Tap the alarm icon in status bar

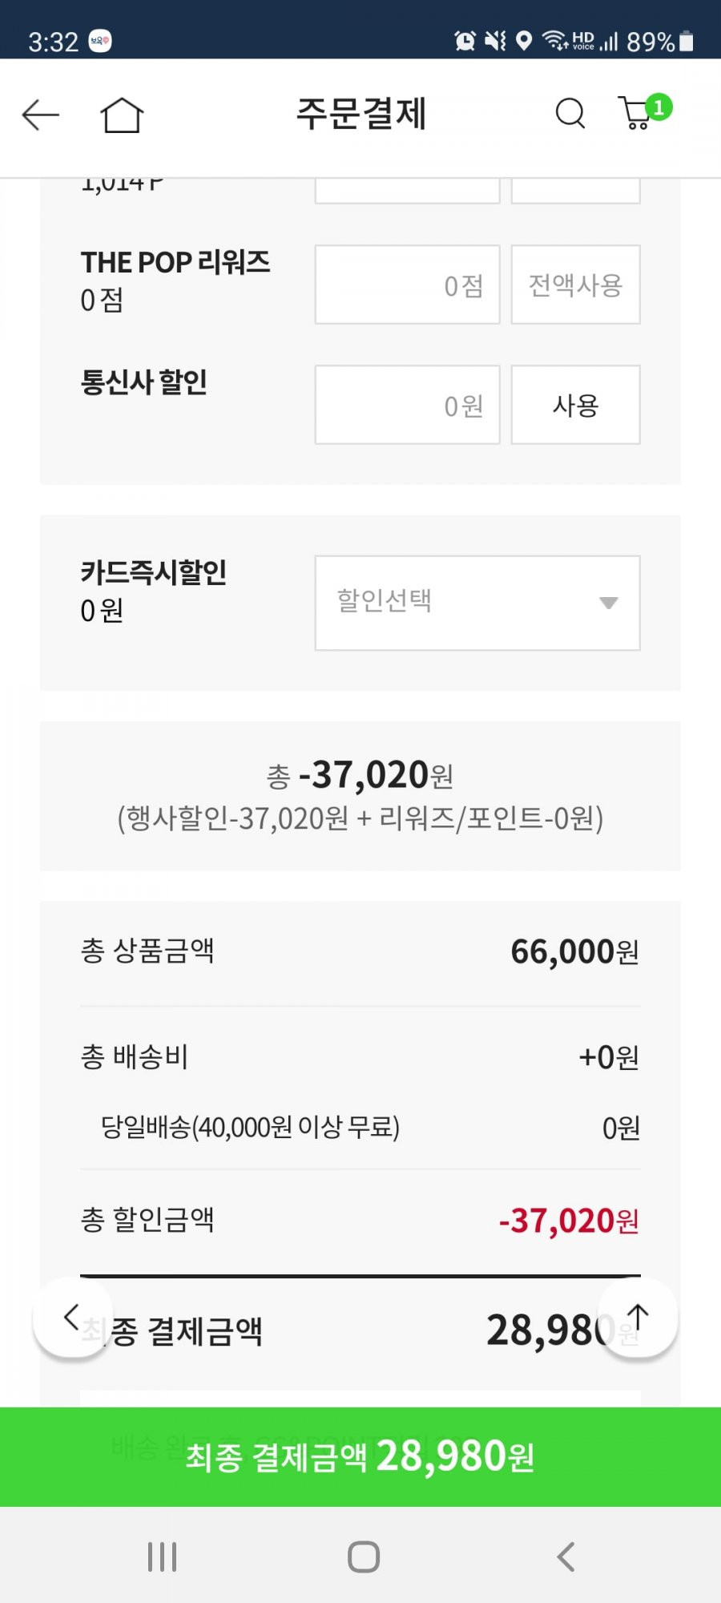point(465,41)
